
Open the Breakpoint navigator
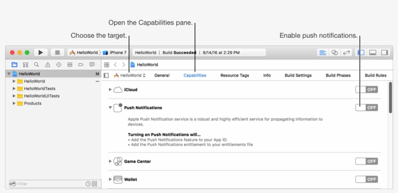81,65
